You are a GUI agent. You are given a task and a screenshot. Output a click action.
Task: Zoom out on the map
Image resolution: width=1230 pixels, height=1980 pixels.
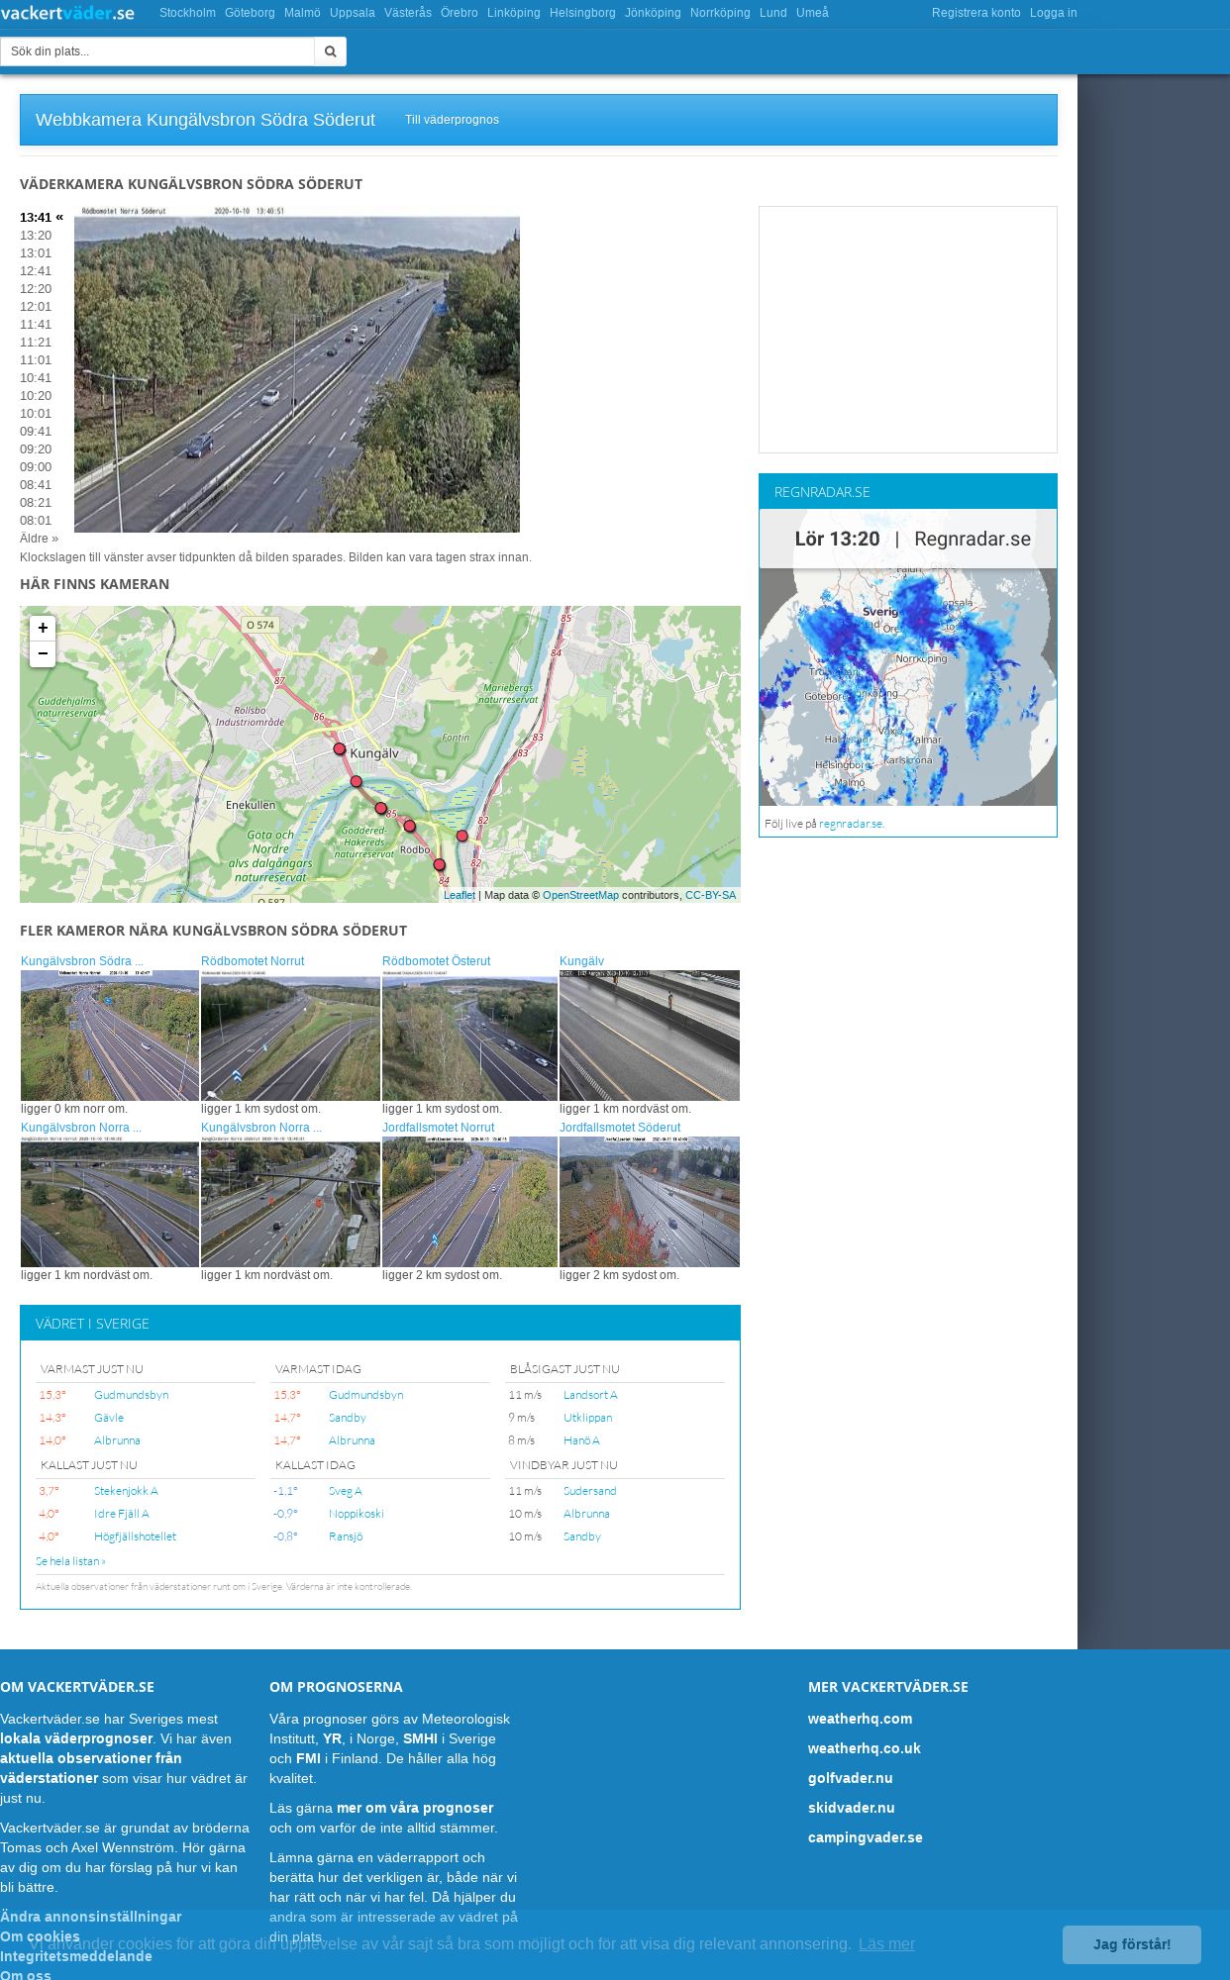tap(43, 653)
